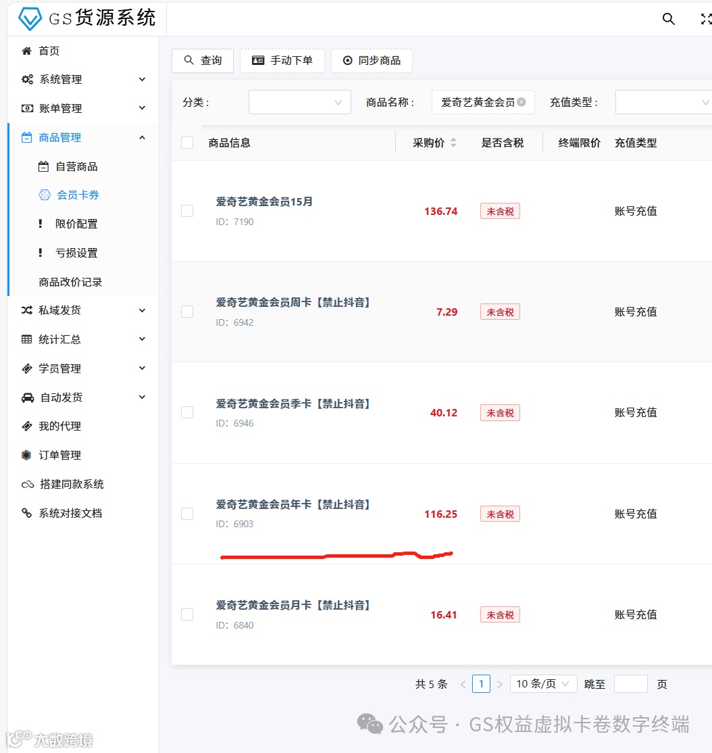Sort by 采购价 using sort arrows

tap(453, 143)
